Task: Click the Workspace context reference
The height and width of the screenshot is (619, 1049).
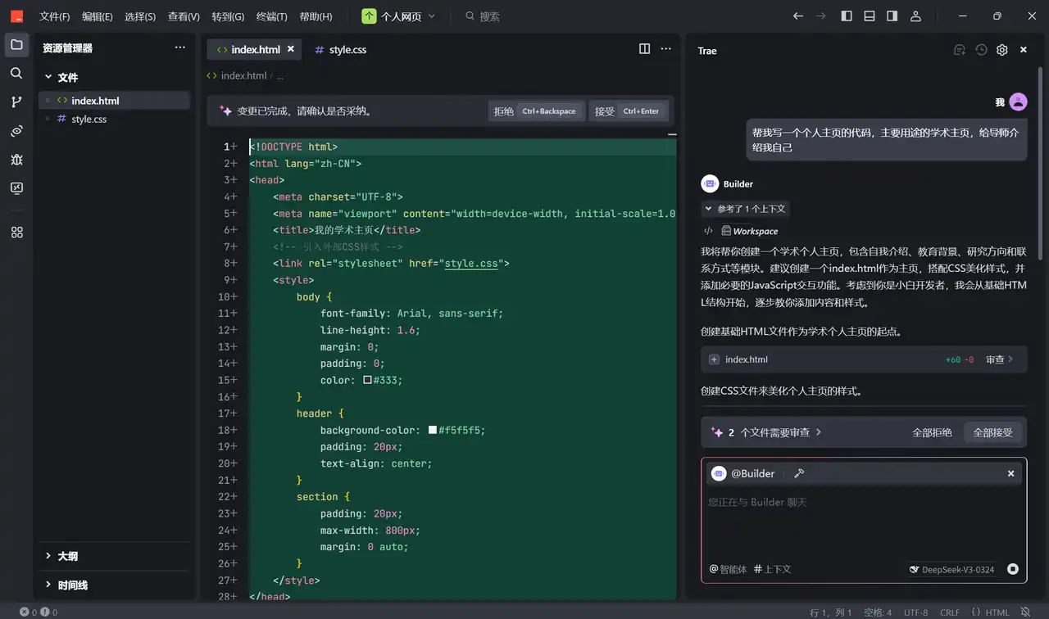Action: [x=748, y=231]
